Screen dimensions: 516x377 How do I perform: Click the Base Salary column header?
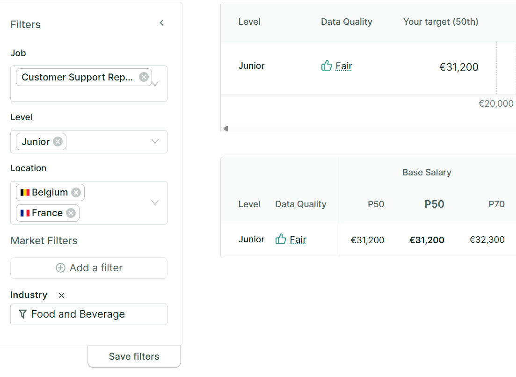[x=426, y=172]
